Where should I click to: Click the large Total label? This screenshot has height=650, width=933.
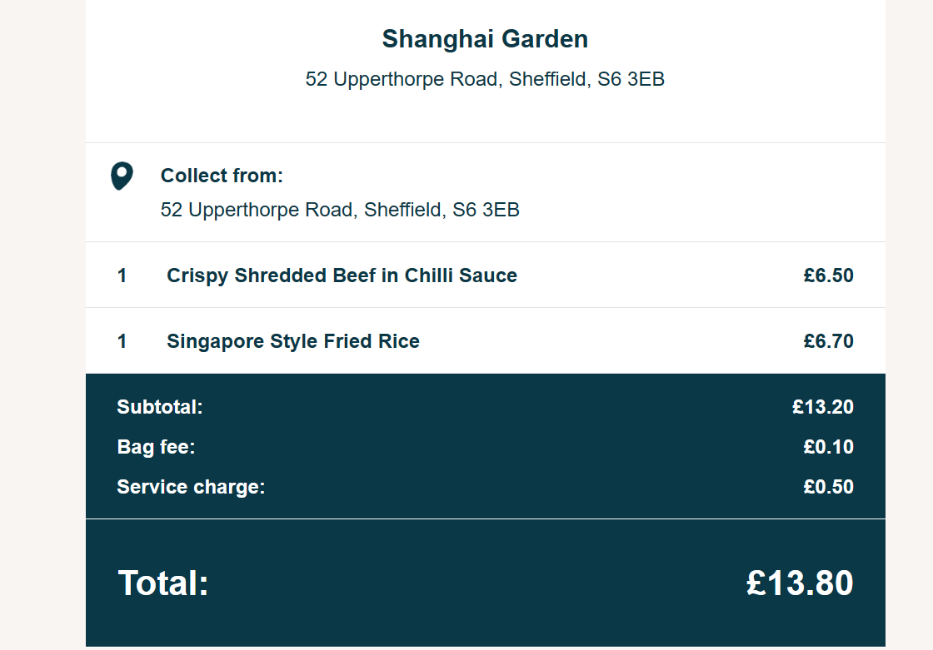click(x=163, y=583)
